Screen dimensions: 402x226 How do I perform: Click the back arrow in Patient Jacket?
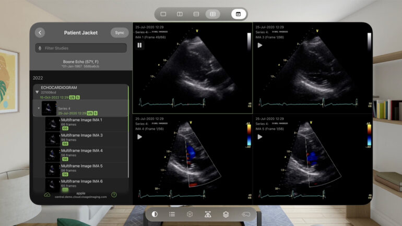tap(40, 32)
